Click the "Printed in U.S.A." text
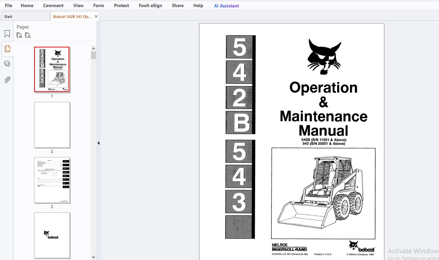The image size is (439, 260). point(323,254)
